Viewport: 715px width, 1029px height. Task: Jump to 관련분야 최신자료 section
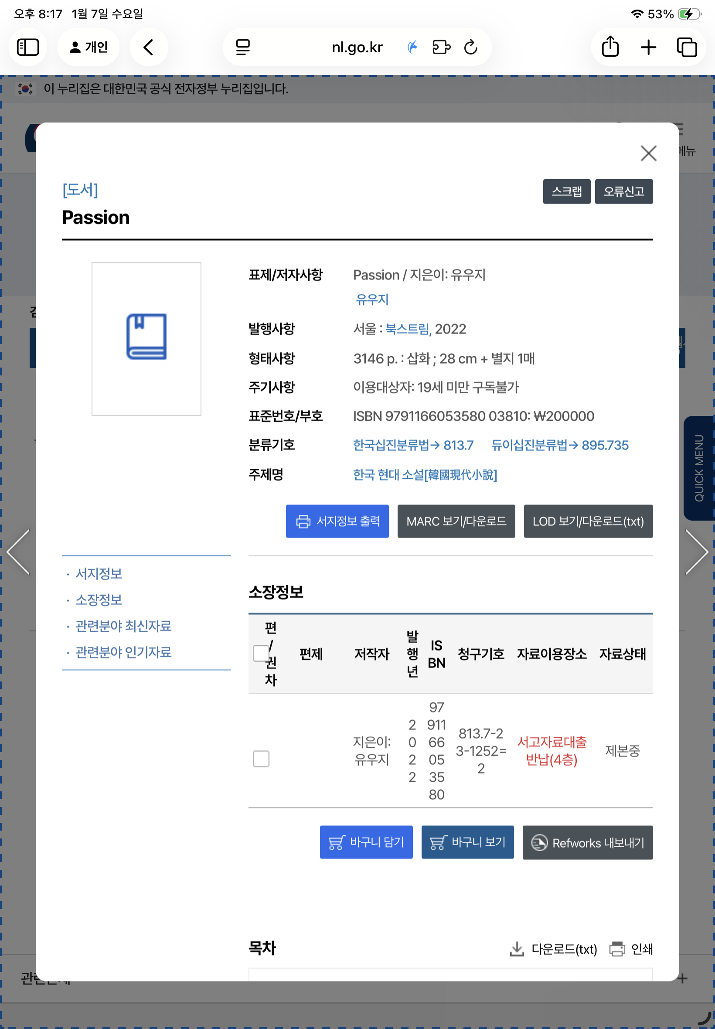click(123, 626)
